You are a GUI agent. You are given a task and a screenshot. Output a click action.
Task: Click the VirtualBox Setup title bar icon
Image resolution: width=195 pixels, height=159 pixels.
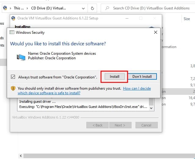tap(13, 18)
